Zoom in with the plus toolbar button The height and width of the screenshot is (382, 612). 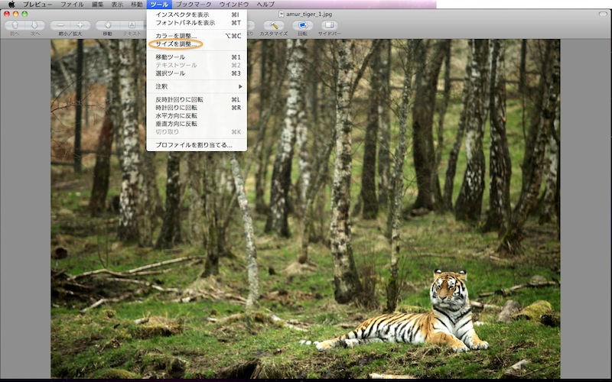coord(80,25)
